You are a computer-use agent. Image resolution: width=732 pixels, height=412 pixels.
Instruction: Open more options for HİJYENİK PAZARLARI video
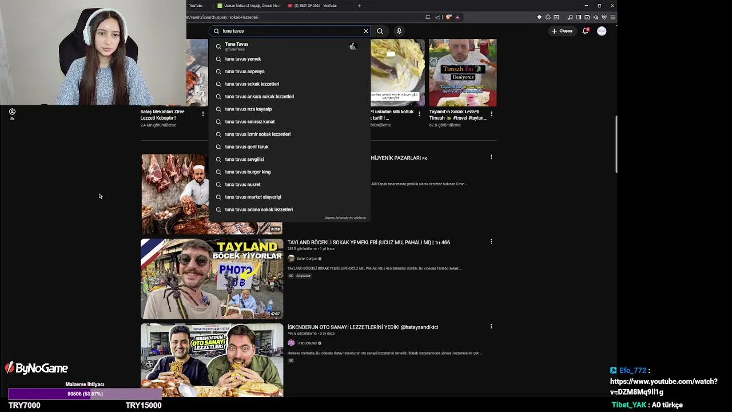pyautogui.click(x=491, y=157)
